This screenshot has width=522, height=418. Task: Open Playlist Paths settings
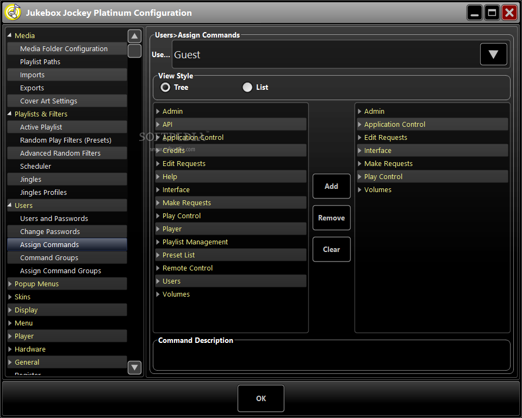tap(67, 62)
